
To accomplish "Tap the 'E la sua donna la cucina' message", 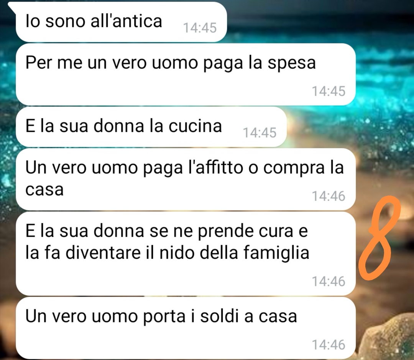I will 151,127.
